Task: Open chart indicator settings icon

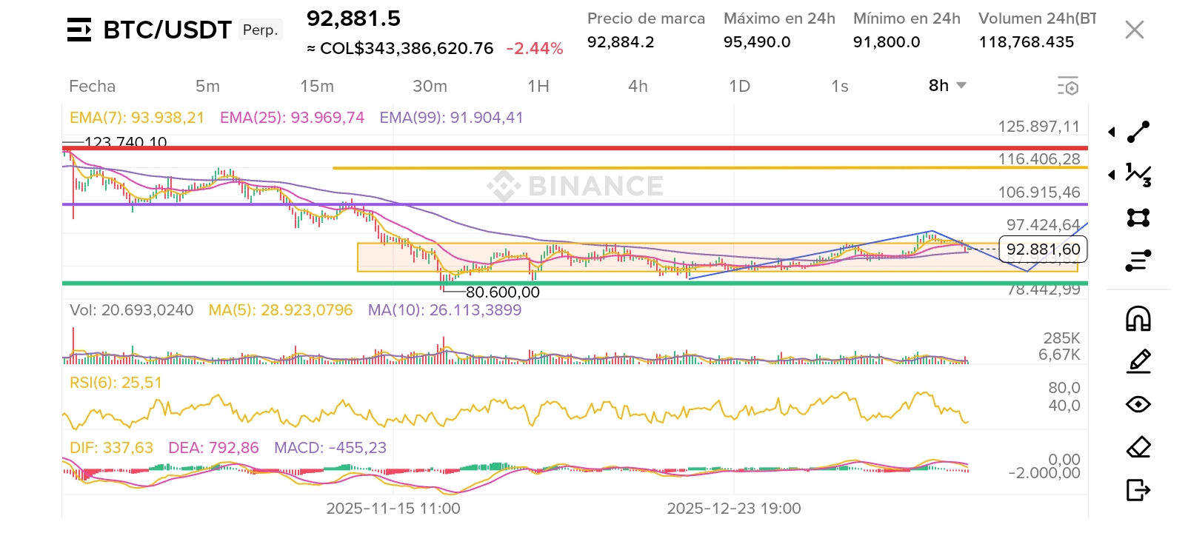Action: pos(1067,86)
